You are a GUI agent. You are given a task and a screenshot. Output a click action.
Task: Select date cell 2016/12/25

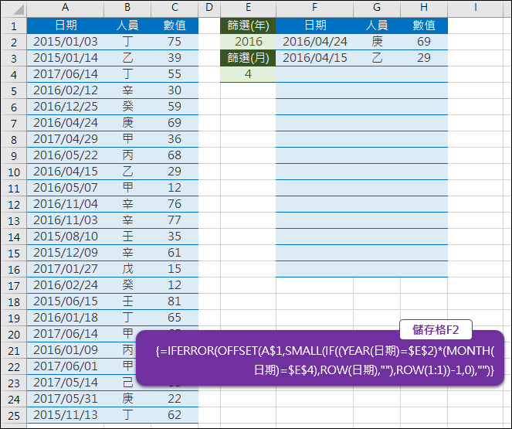coord(66,107)
